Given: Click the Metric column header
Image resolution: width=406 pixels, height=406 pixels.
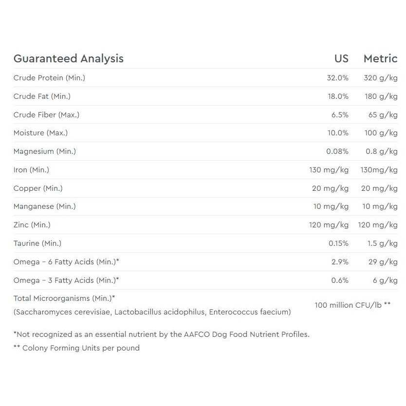Looking at the screenshot, I should [x=380, y=59].
